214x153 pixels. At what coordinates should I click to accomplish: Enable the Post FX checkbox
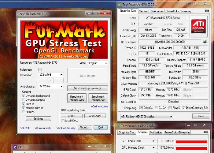coord(23,112)
